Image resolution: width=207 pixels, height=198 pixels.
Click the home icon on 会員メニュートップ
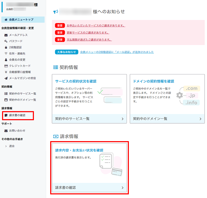pos(6,19)
